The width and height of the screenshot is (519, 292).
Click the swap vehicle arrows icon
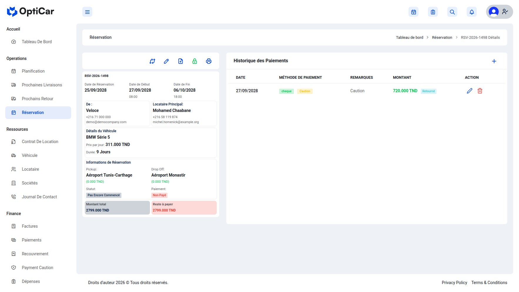click(152, 61)
